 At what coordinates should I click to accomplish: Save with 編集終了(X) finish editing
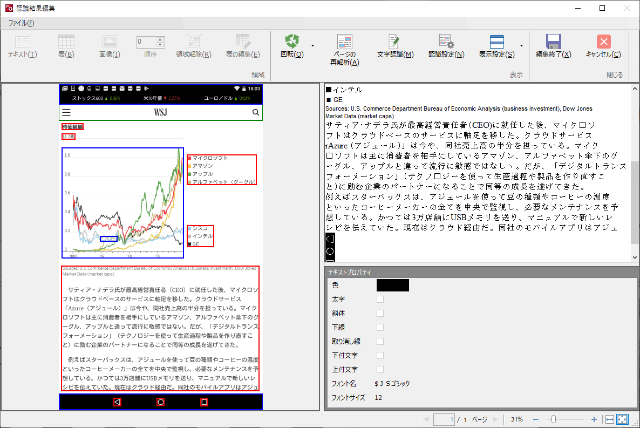point(554,46)
